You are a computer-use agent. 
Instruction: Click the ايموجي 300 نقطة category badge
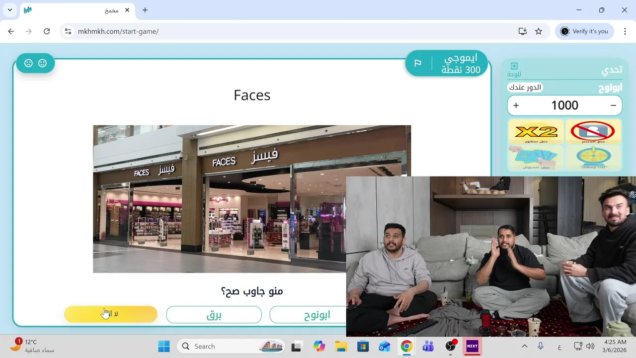pyautogui.click(x=446, y=64)
